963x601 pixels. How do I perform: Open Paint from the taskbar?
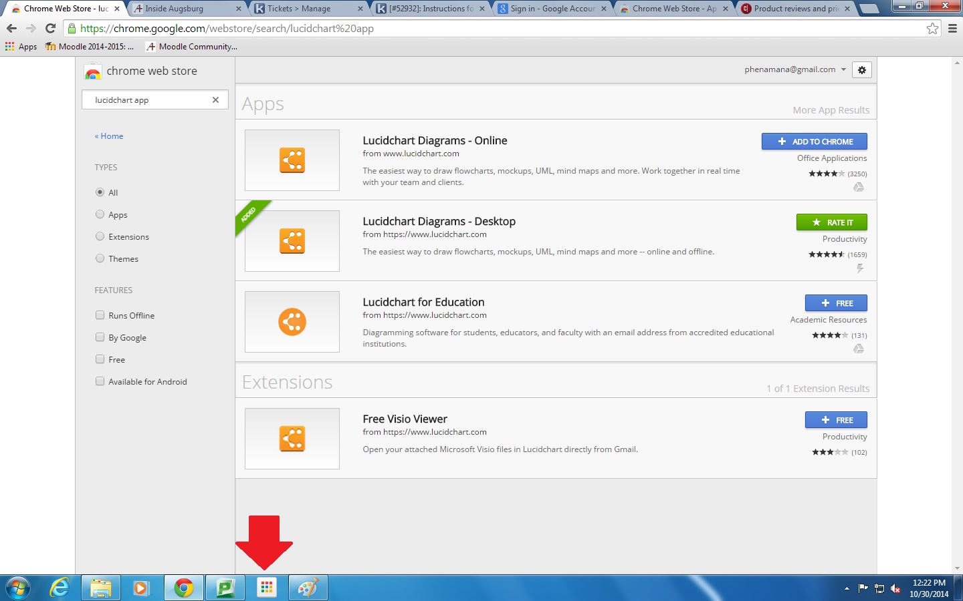coord(308,588)
